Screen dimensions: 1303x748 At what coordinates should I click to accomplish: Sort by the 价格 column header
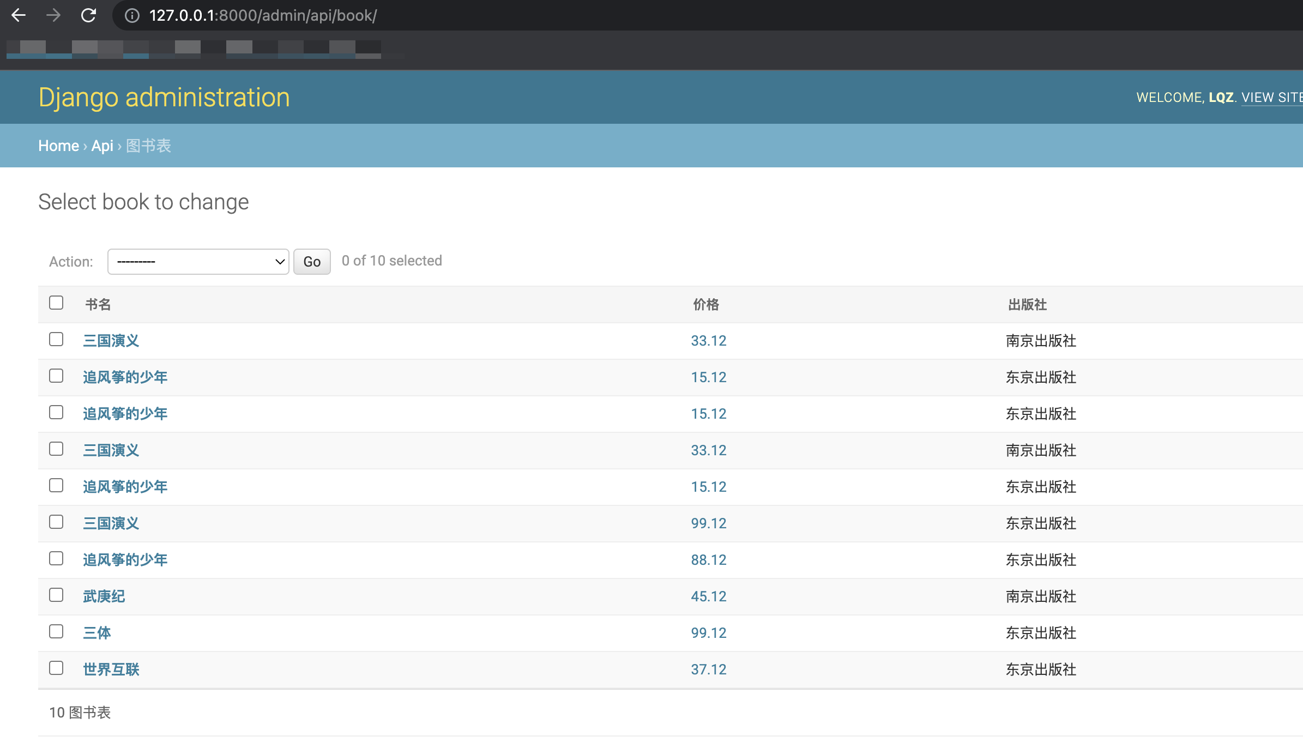coord(706,305)
